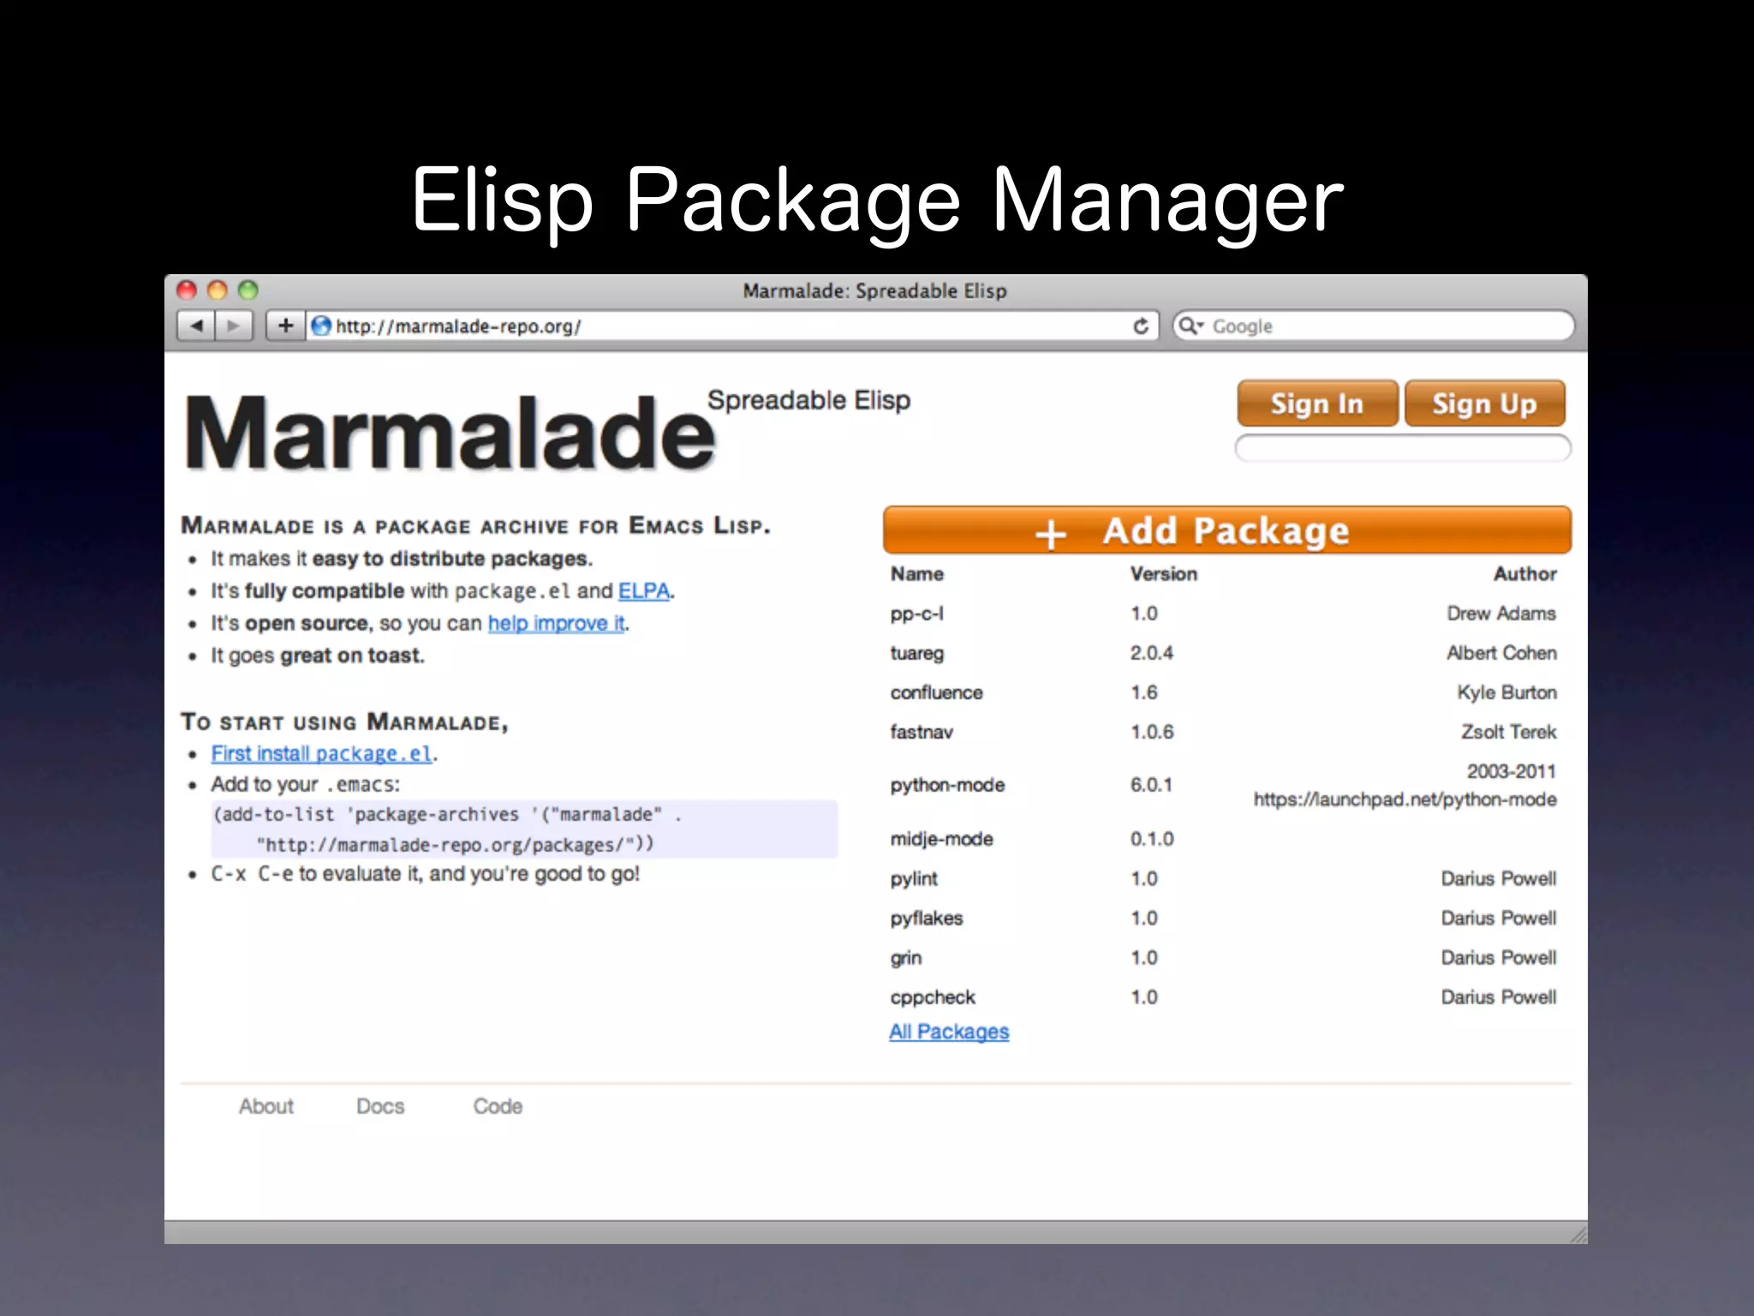Click the yellow minimize window button
Viewport: 1754px width, 1316px height.
(x=218, y=290)
